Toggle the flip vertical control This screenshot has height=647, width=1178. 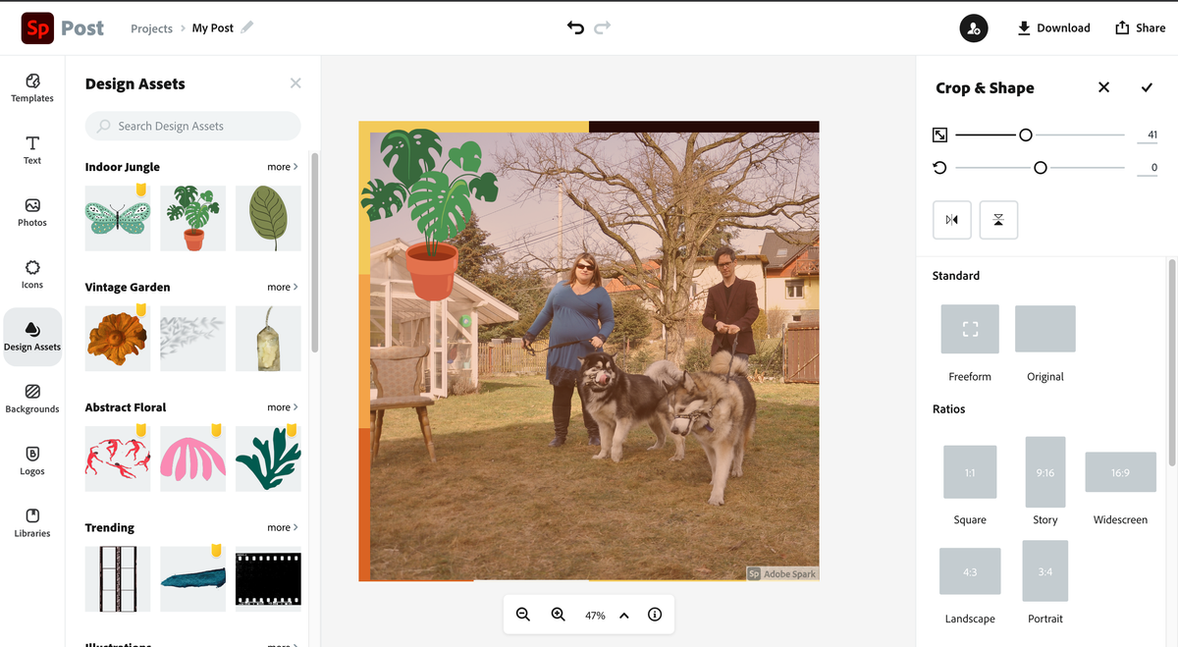coord(998,220)
